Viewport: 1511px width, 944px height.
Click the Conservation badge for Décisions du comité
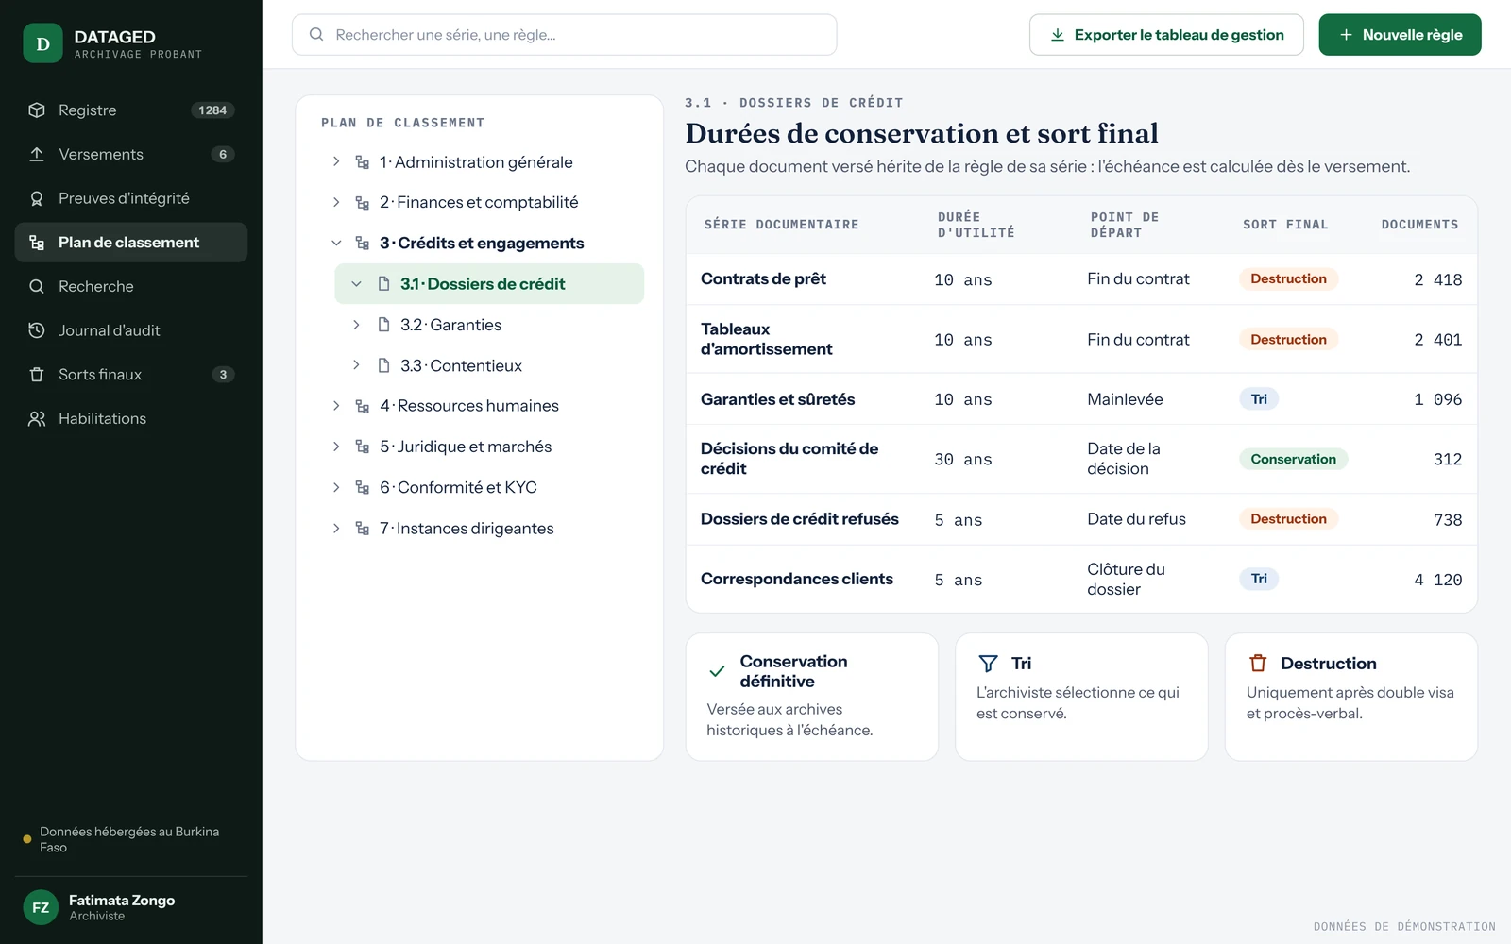1293,459
